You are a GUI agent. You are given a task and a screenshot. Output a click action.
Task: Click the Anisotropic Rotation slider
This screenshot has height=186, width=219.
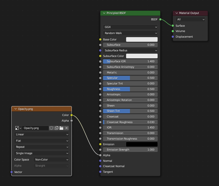tap(130, 100)
